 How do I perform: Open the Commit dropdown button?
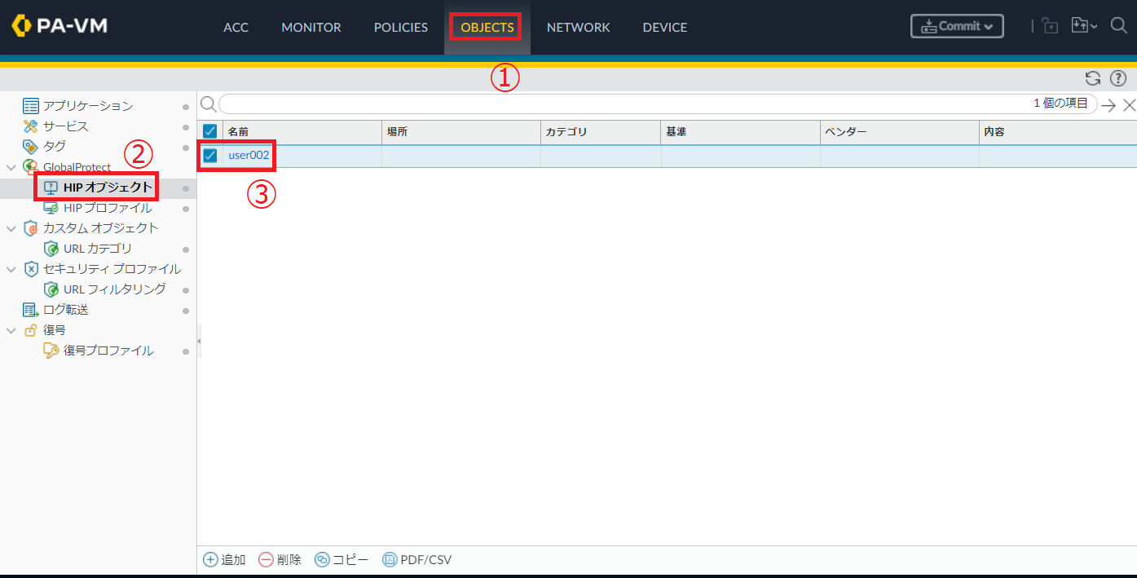[957, 26]
